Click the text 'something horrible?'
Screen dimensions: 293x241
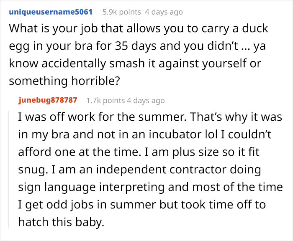tap(64, 81)
